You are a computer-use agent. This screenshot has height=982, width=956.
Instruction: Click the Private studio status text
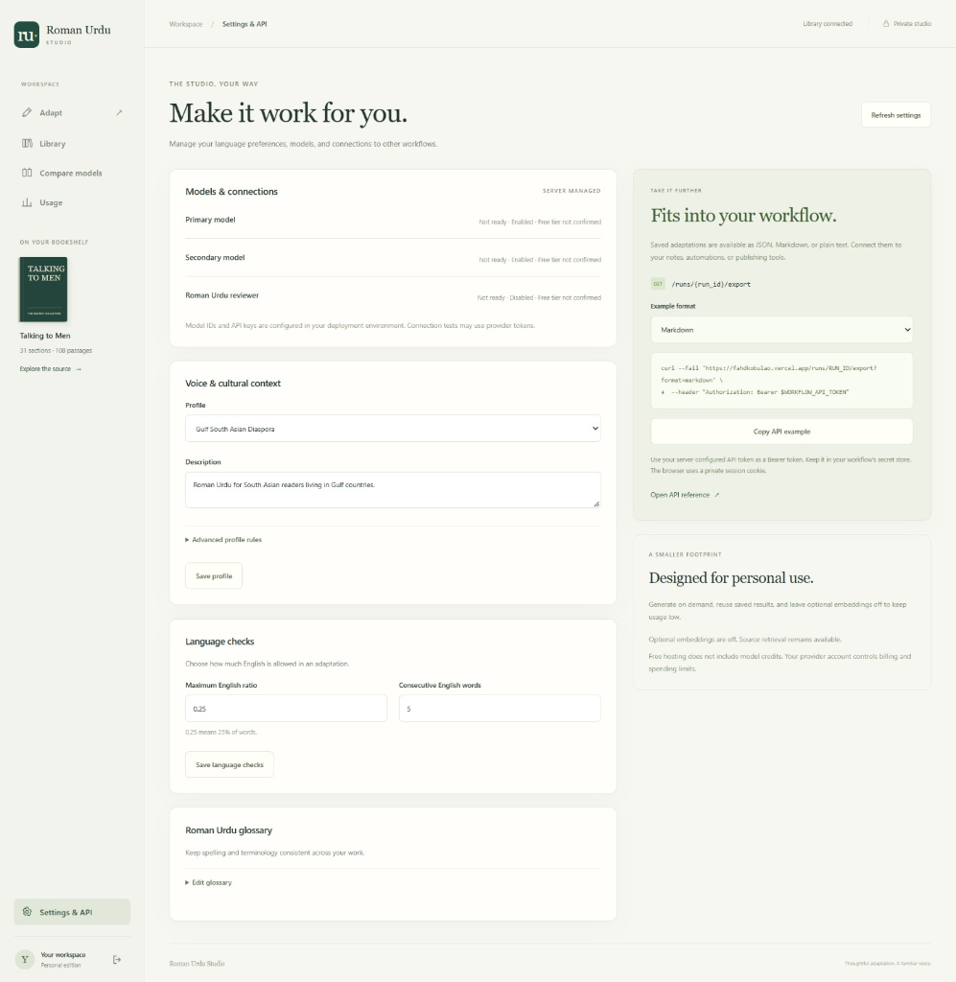click(x=912, y=24)
